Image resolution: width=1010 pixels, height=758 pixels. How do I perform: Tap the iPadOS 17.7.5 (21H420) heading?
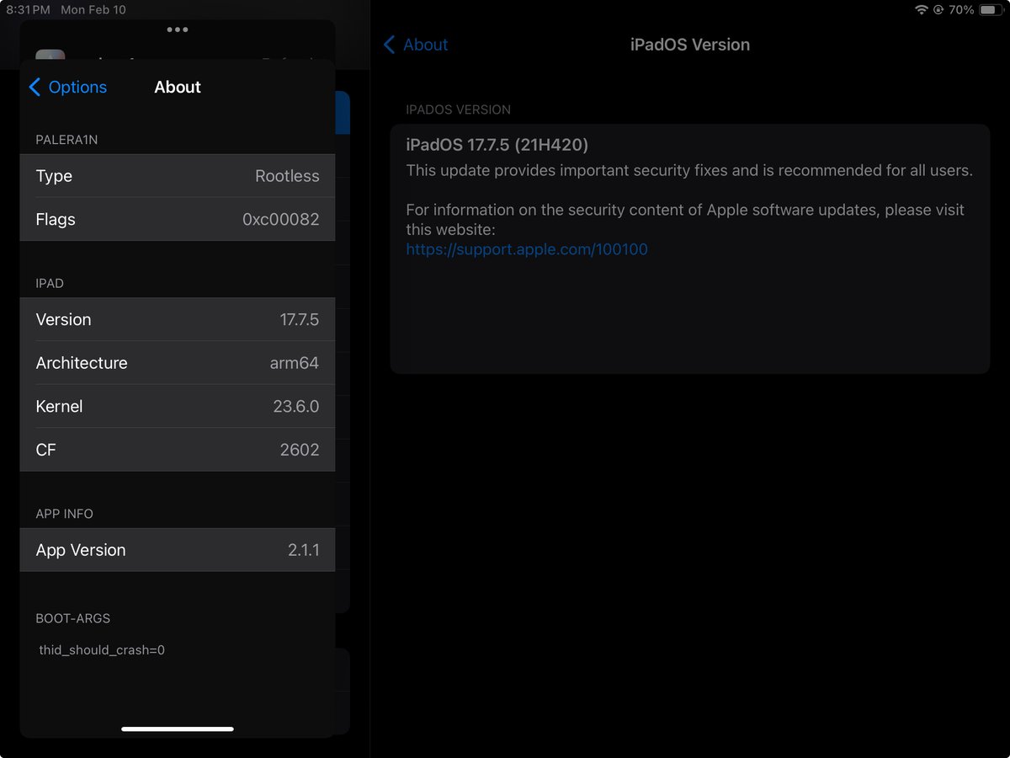click(x=497, y=146)
